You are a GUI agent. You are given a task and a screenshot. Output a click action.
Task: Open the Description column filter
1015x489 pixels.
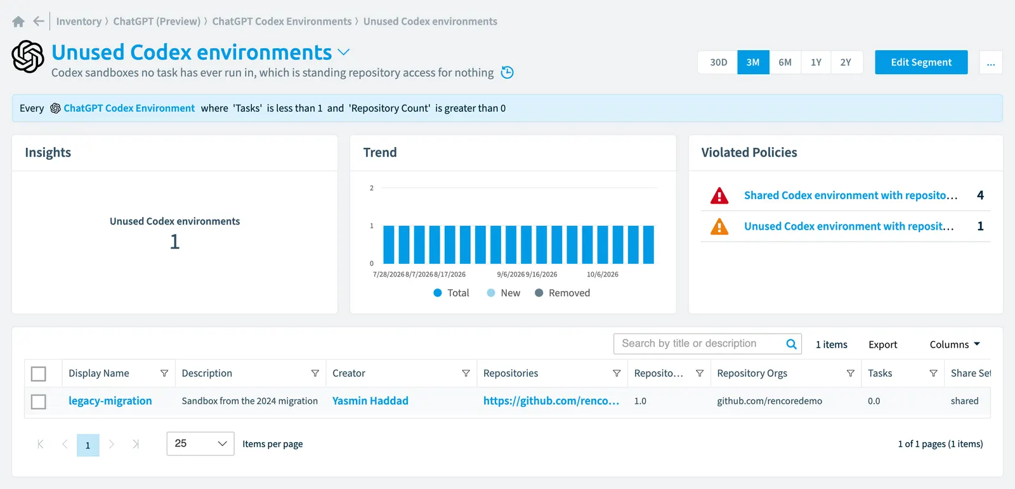pyautogui.click(x=315, y=374)
